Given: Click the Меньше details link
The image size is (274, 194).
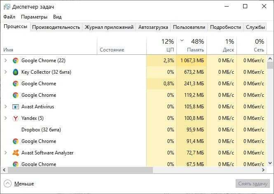Looking at the screenshot, I should (24, 184).
